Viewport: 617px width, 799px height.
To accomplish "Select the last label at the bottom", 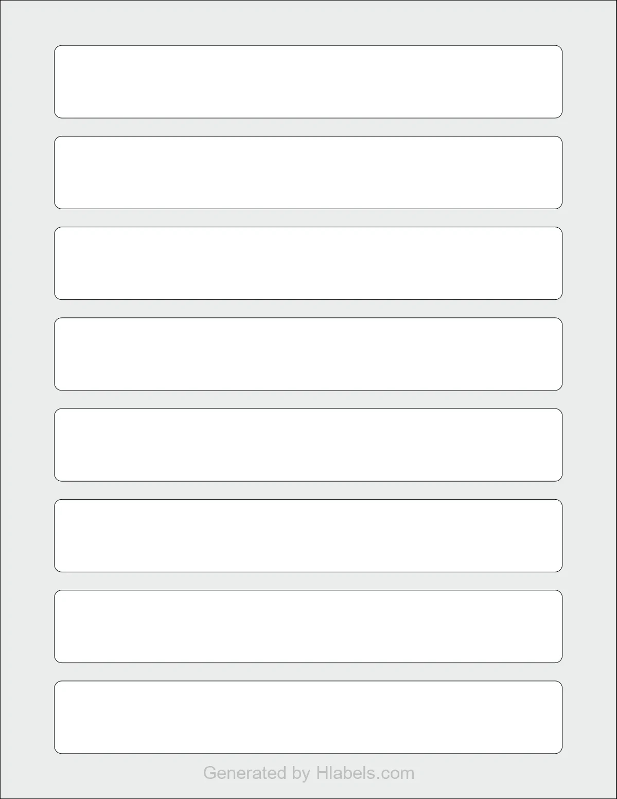I will coord(308,717).
